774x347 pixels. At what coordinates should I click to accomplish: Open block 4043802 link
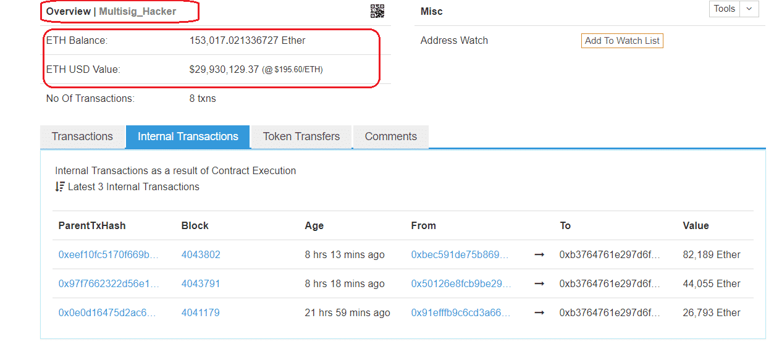coord(201,254)
